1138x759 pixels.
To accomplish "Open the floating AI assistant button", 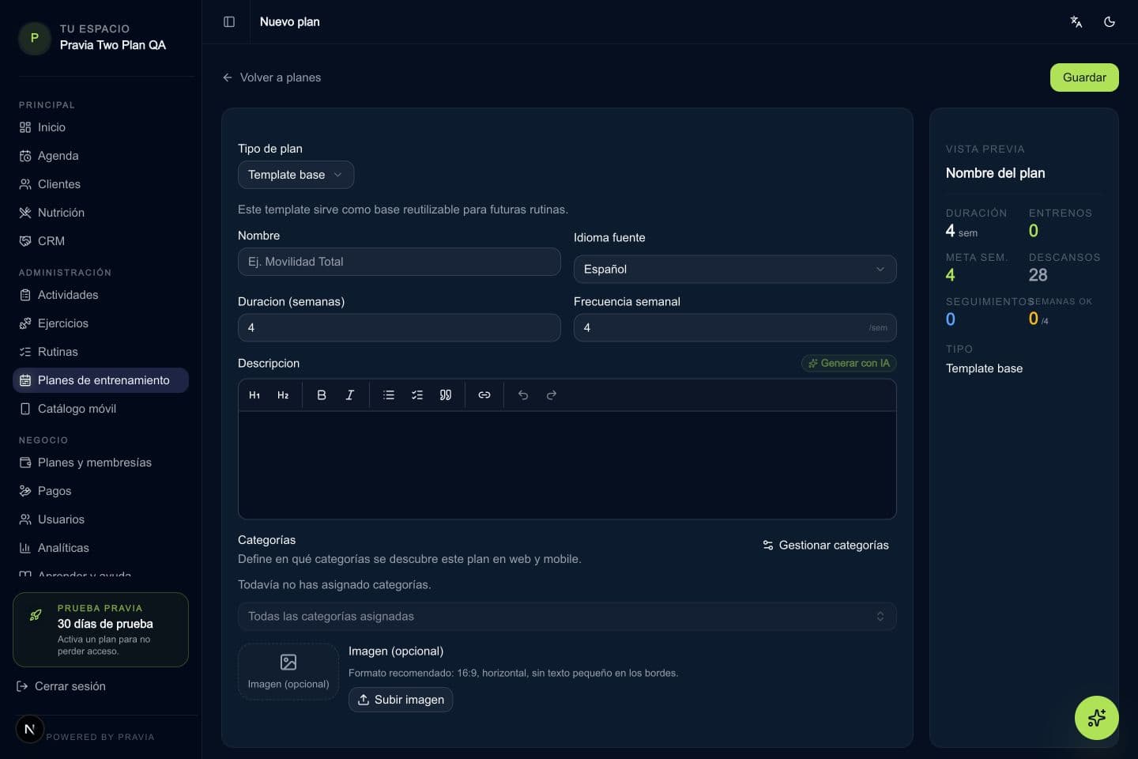I will point(1097,718).
